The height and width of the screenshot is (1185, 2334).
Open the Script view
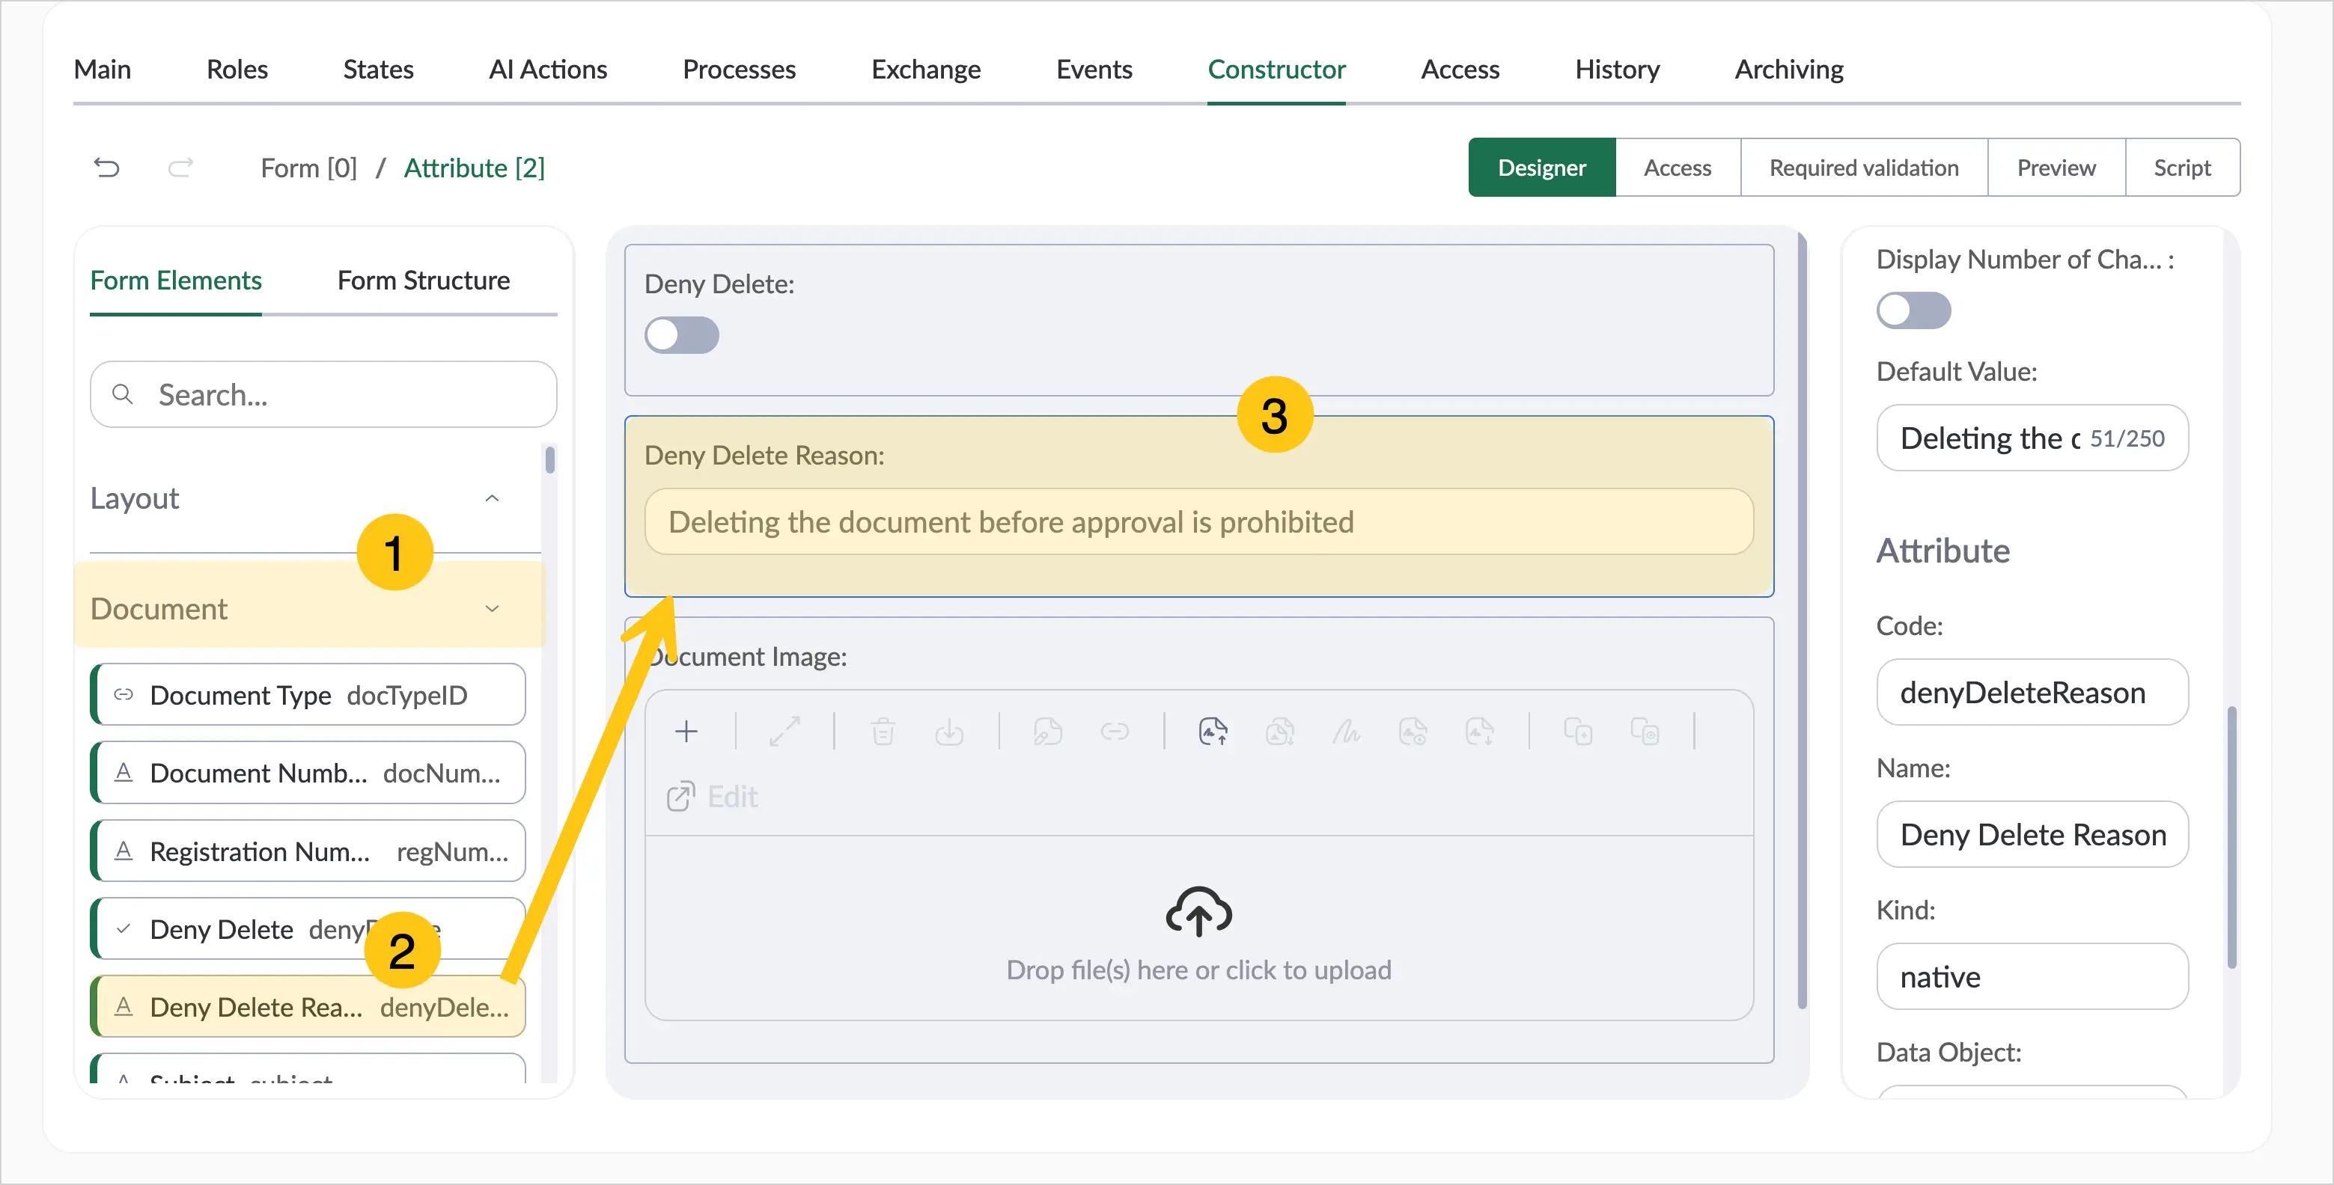click(2182, 168)
